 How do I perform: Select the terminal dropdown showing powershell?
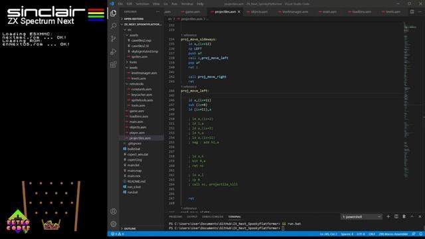(361, 216)
